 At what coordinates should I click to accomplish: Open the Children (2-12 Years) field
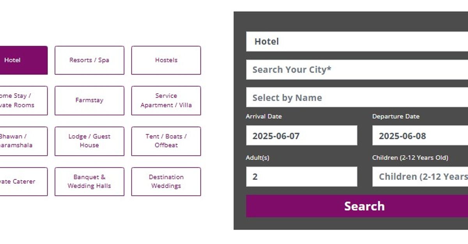tap(420, 177)
